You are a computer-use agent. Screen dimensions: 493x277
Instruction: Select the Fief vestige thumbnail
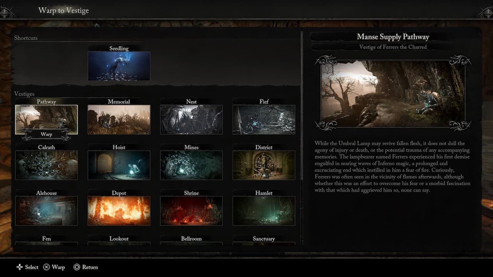pos(264,119)
